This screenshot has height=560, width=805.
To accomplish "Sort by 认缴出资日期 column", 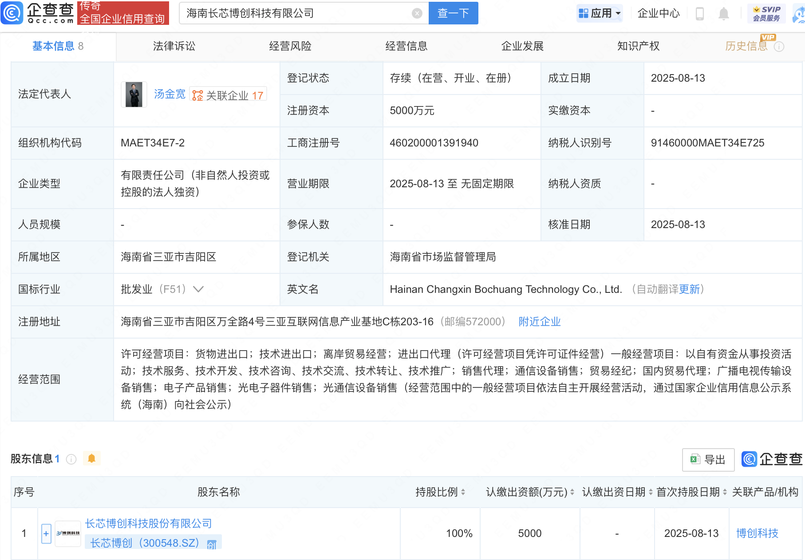I will click(x=651, y=492).
